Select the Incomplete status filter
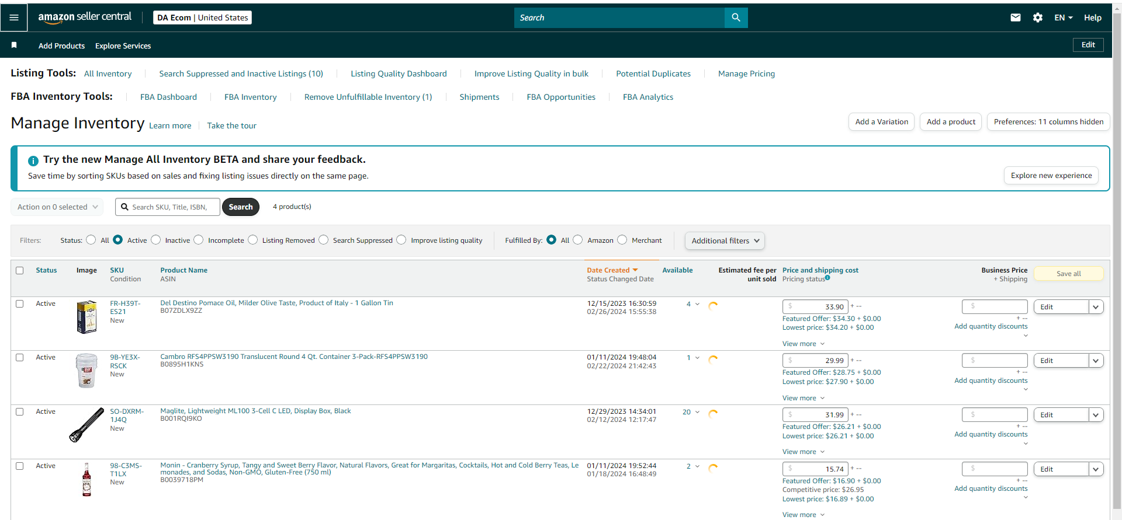This screenshot has width=1122, height=520. point(199,240)
